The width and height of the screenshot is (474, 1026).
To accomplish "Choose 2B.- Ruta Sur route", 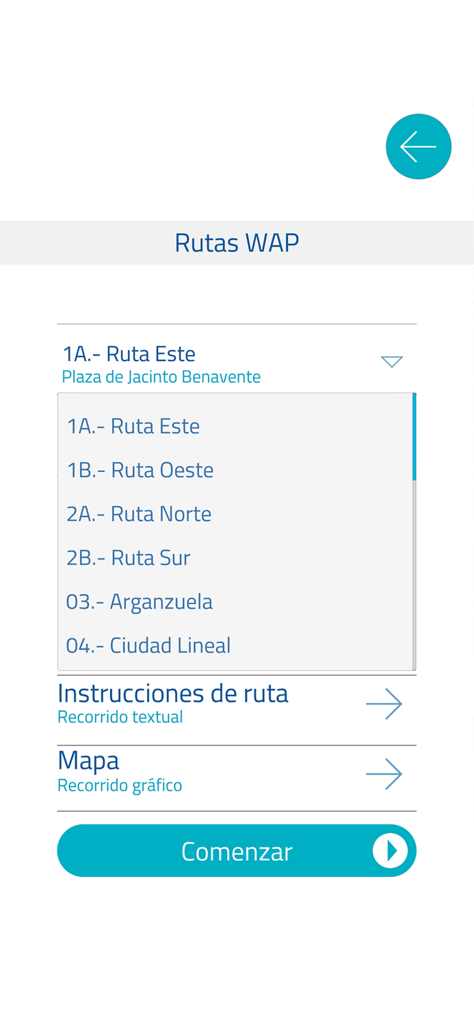I will point(128,557).
